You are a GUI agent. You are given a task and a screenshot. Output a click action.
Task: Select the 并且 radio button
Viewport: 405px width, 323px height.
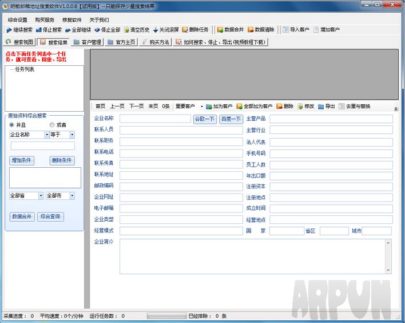[x=12, y=125]
